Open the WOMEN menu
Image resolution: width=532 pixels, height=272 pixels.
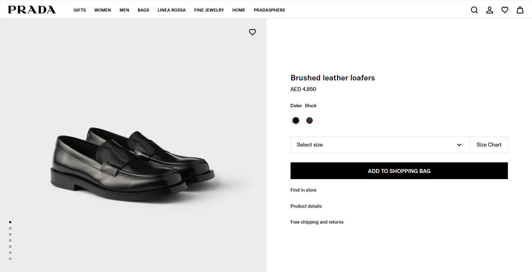102,10
